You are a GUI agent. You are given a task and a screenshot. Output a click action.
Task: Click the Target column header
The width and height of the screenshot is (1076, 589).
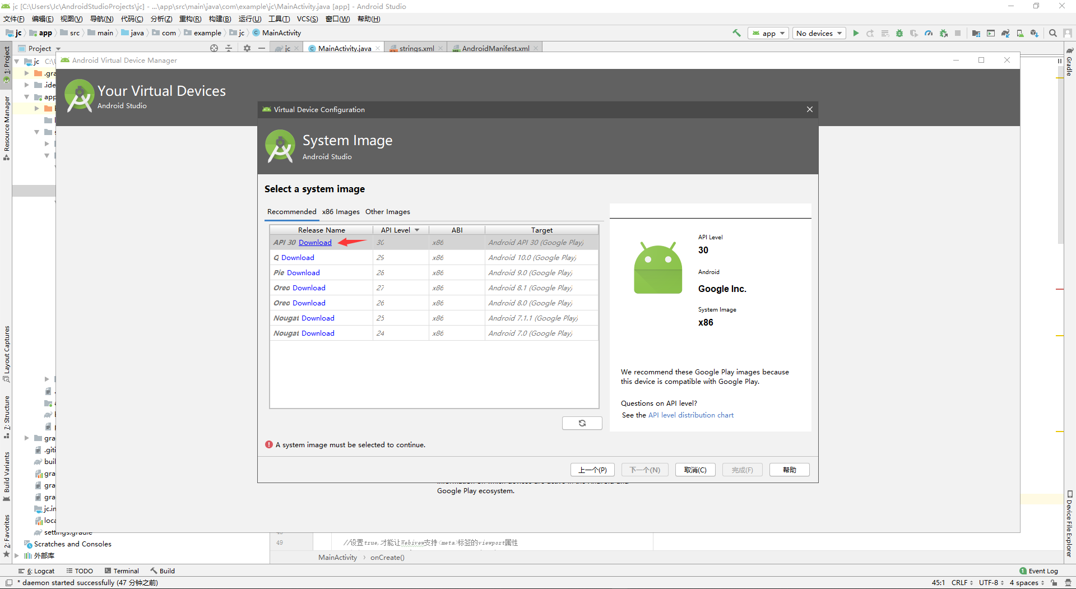(x=541, y=230)
